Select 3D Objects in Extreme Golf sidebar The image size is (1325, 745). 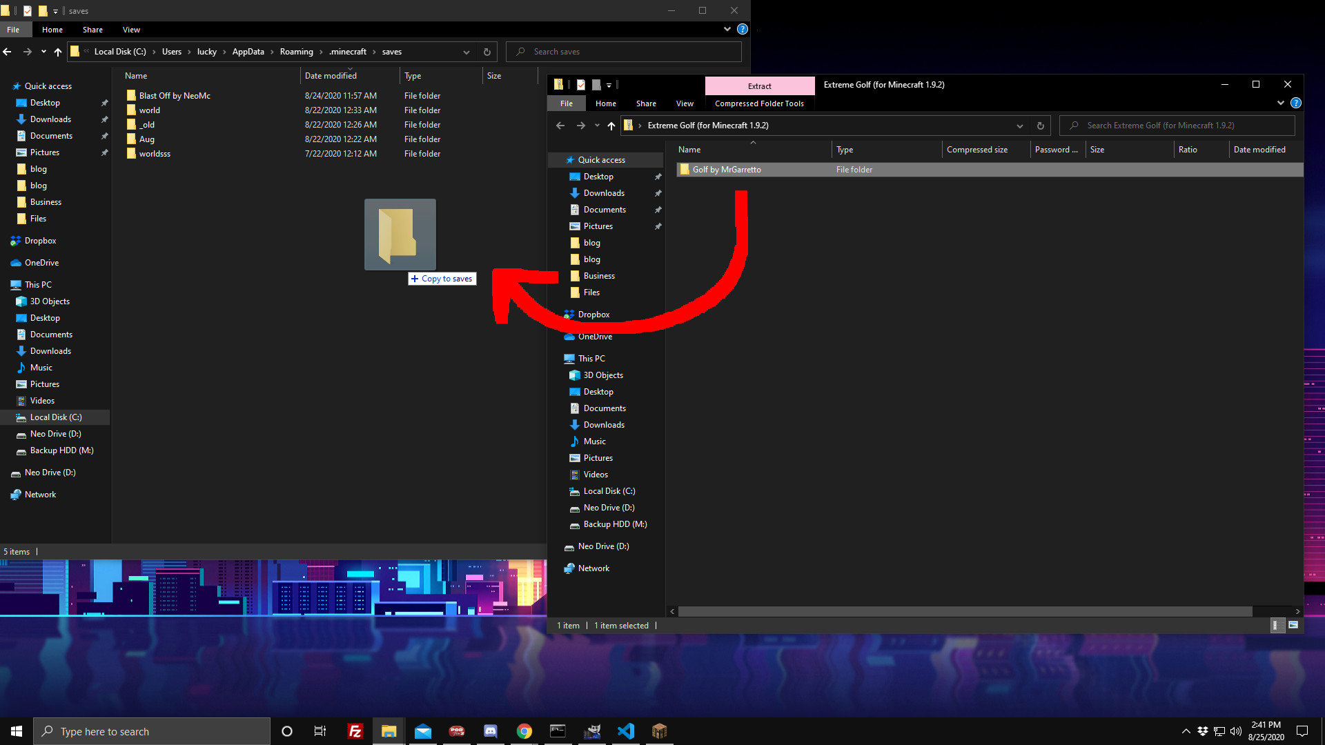tap(603, 375)
